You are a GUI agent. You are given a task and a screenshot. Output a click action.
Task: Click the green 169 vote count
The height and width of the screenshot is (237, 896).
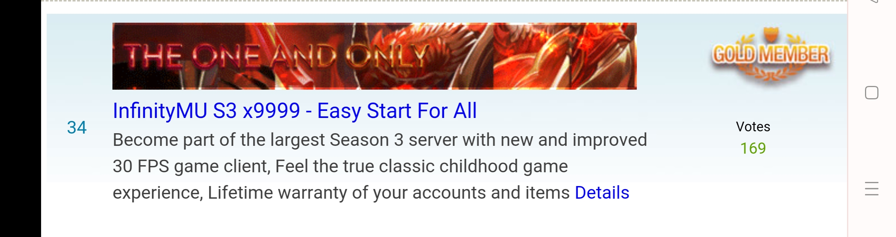pos(753,148)
